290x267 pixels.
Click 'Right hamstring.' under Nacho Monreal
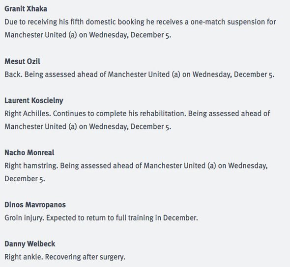tap(31, 166)
